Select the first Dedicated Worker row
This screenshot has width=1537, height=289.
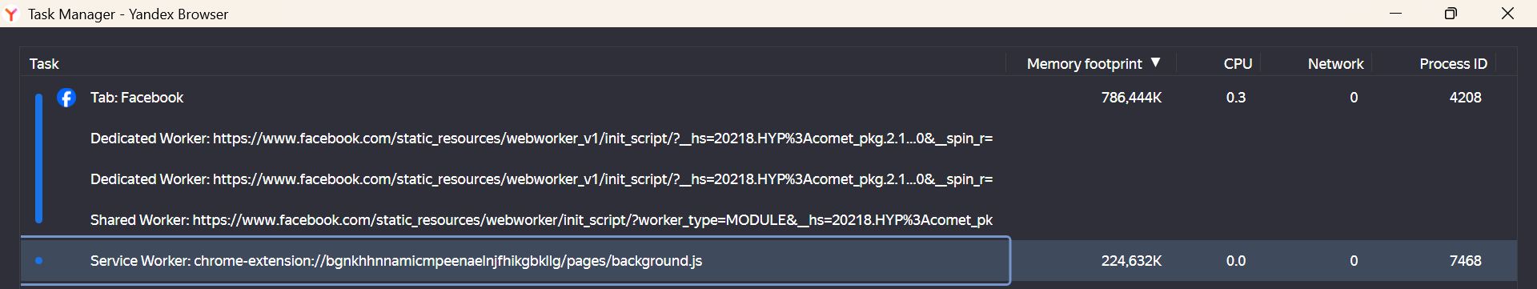pyautogui.click(x=768, y=138)
